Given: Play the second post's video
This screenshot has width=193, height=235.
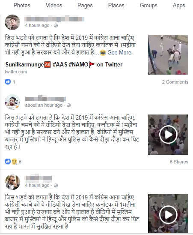Looking at the screenshot, I should coord(168,135).
